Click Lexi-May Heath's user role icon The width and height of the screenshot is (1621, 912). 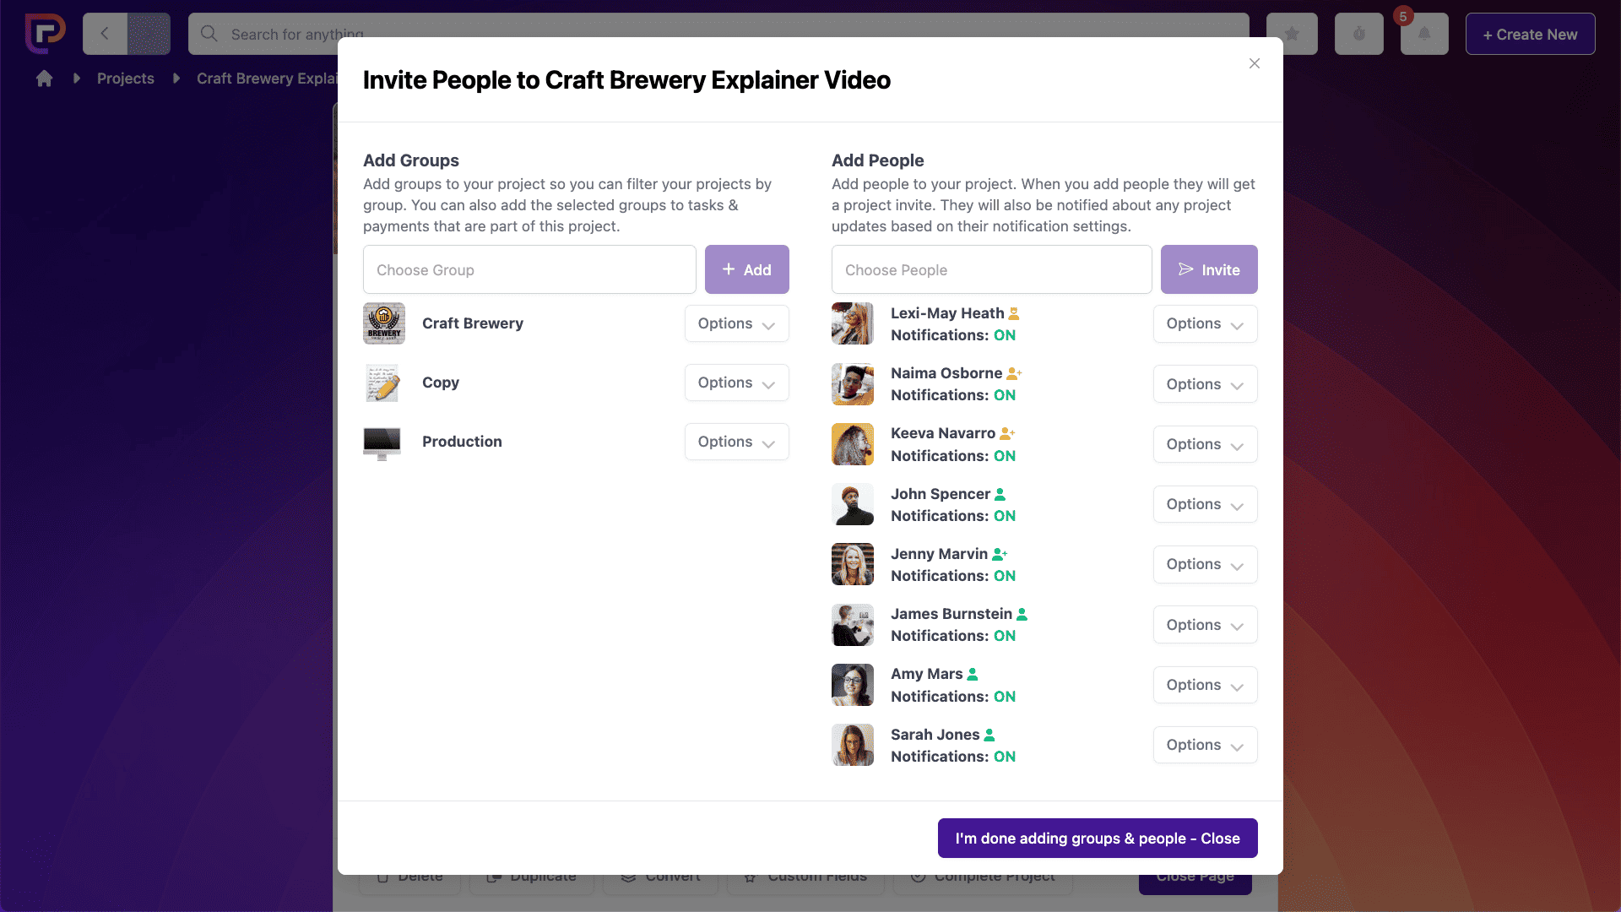(x=1014, y=313)
